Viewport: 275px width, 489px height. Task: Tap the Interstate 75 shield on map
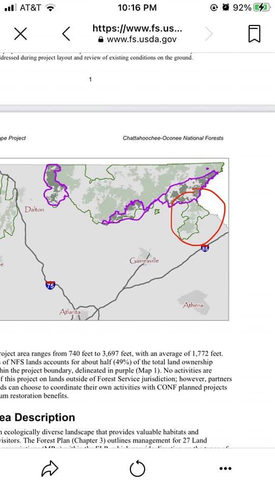(x=50, y=285)
